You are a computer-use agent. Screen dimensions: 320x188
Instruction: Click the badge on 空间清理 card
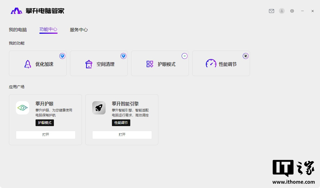pos(123,56)
